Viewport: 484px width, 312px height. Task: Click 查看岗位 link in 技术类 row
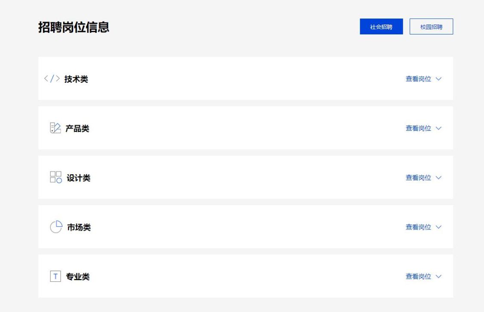(418, 79)
